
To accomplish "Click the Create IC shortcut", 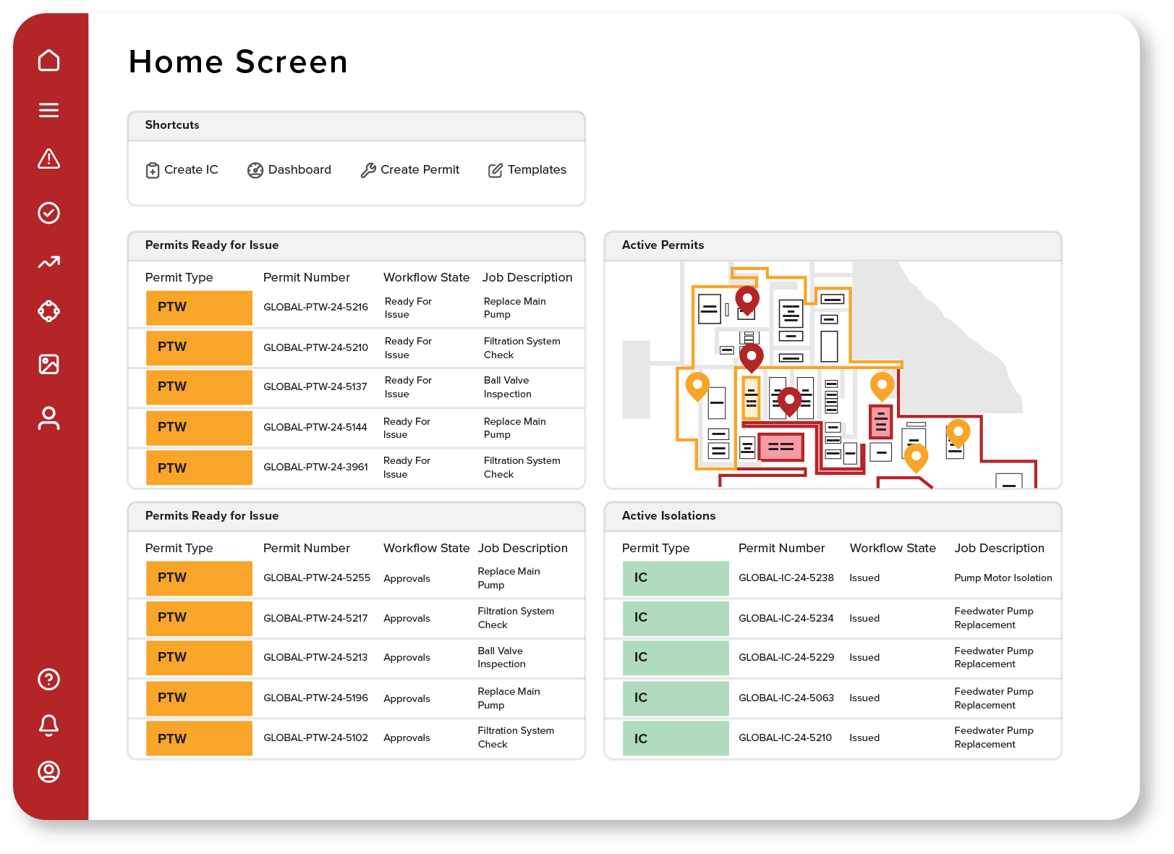I will [182, 169].
